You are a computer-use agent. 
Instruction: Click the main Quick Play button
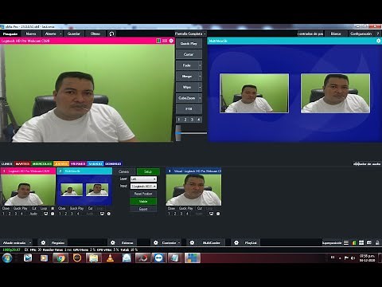[x=189, y=44]
